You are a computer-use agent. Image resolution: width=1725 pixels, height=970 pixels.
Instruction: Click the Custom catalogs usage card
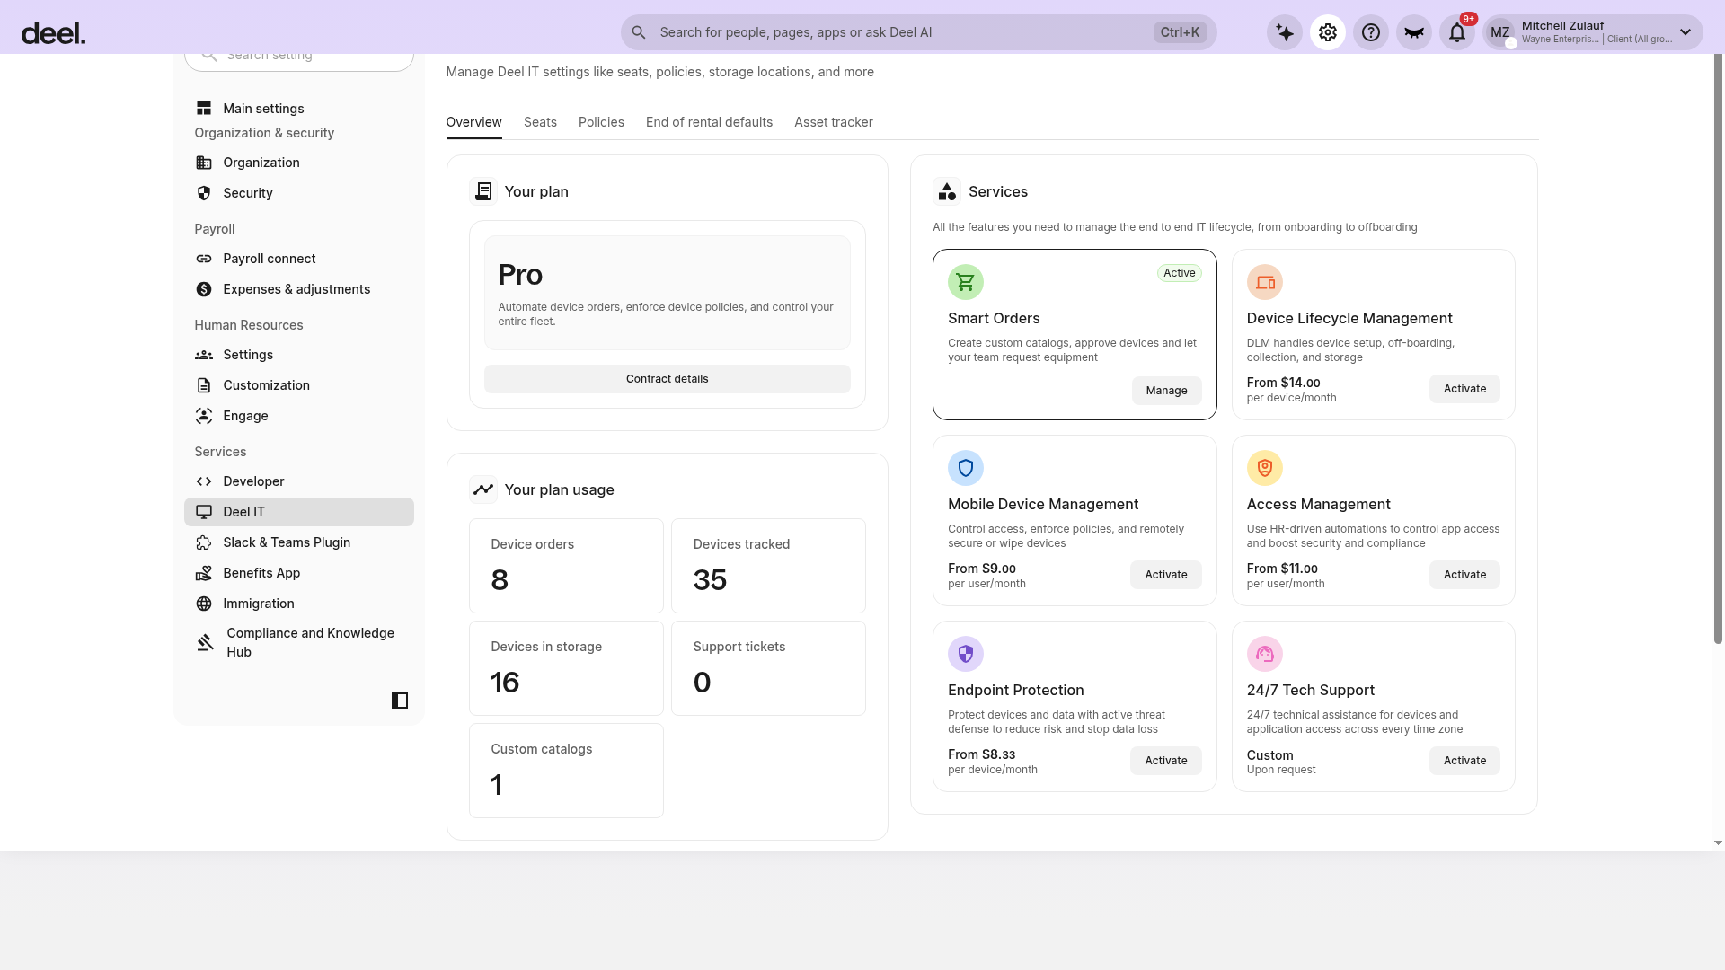click(566, 771)
